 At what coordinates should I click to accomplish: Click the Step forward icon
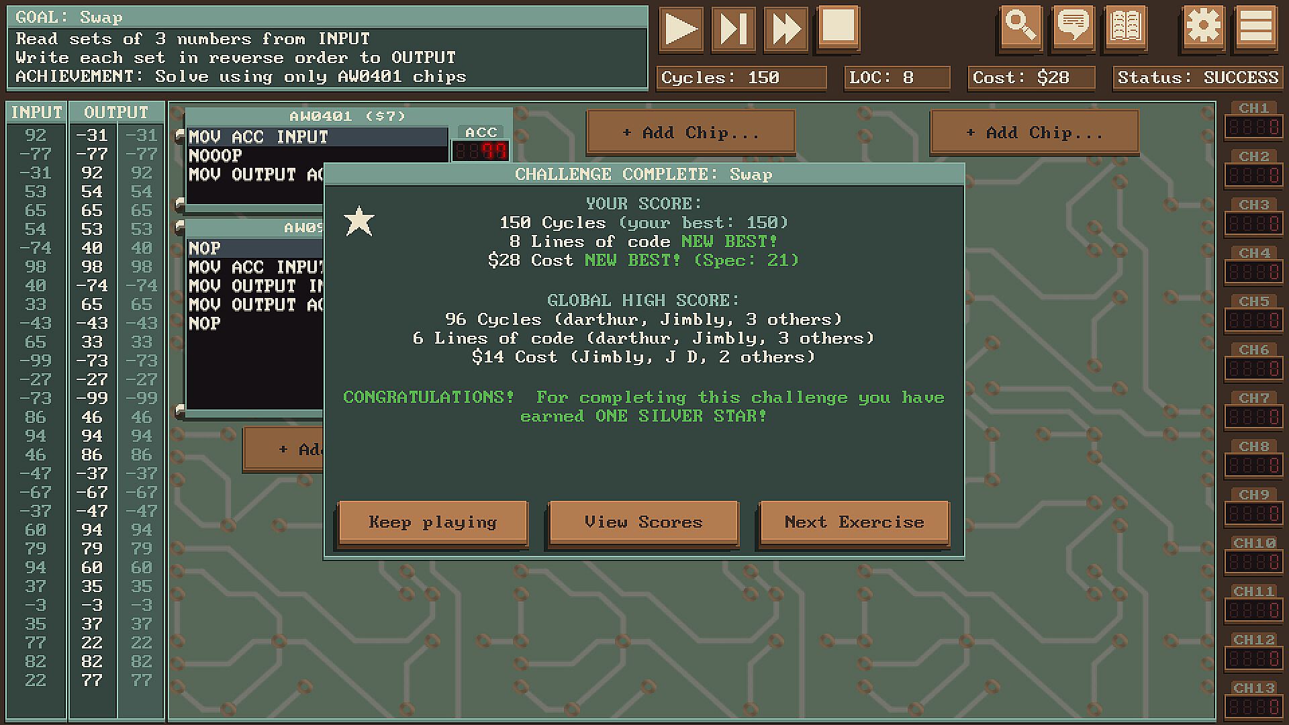[733, 30]
